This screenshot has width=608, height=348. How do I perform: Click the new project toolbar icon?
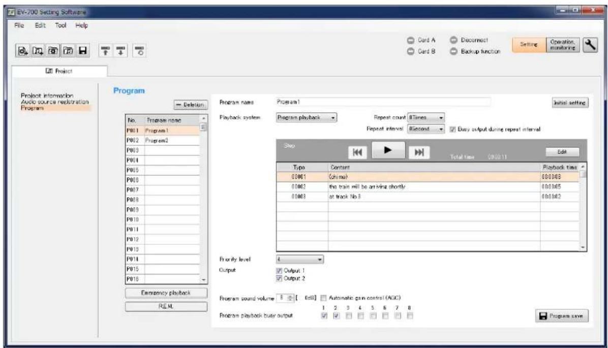[23, 51]
